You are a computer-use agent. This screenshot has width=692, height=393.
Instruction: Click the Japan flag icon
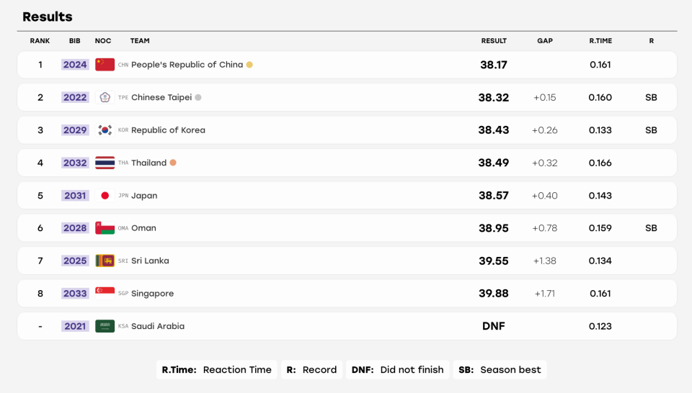tap(105, 195)
